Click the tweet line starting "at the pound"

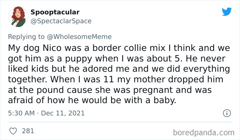point(110,90)
